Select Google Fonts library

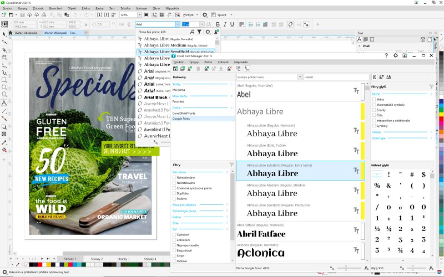pos(203,119)
